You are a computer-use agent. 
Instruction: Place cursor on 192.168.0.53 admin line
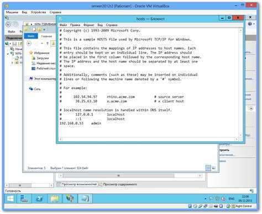(80, 123)
